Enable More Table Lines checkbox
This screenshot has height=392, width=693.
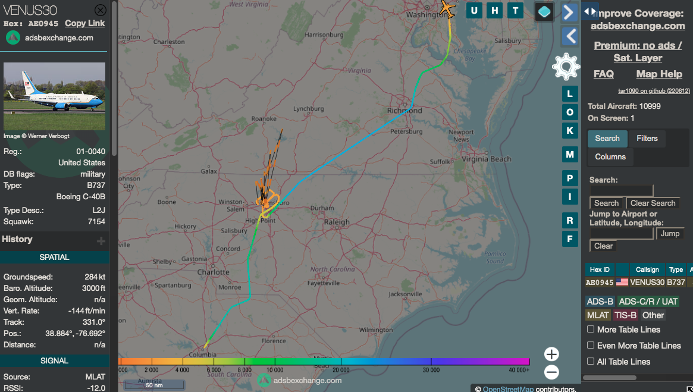coord(591,330)
